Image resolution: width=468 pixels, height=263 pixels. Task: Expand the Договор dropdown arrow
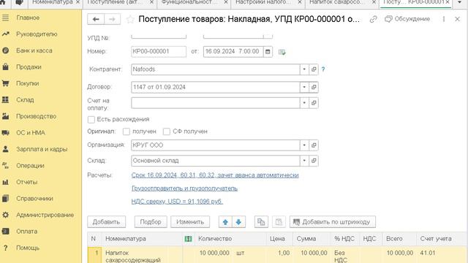pos(304,87)
